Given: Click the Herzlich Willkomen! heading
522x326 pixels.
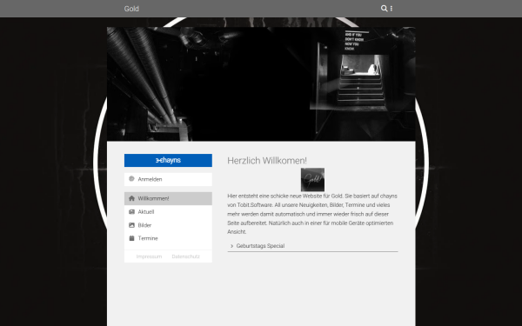Looking at the screenshot, I should [x=267, y=161].
